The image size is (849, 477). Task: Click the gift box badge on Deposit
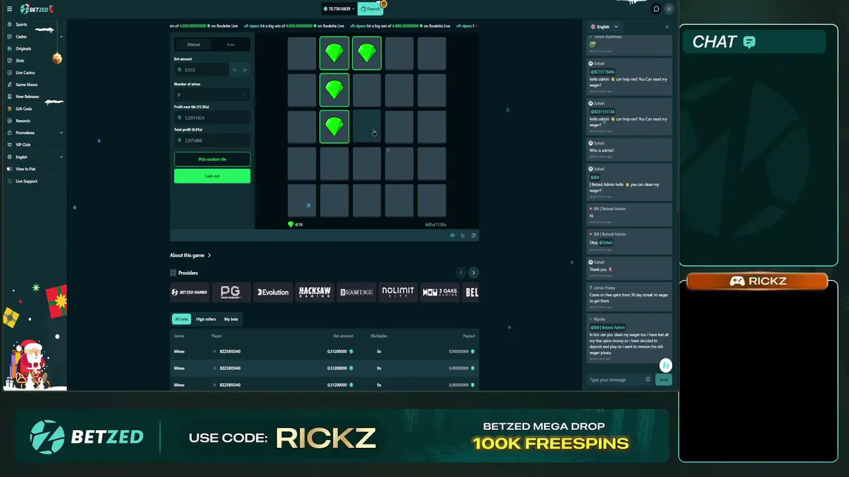pos(383,4)
